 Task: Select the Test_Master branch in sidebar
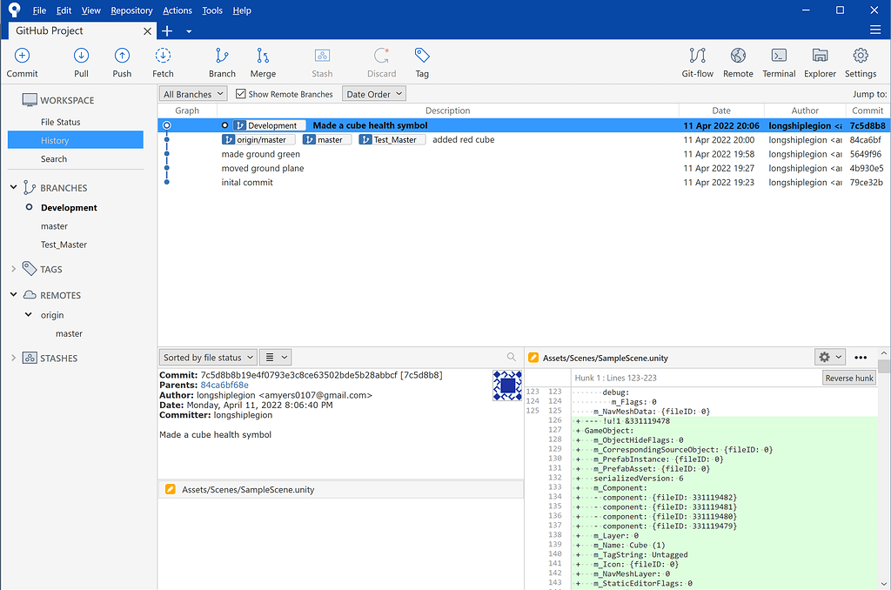coord(64,245)
